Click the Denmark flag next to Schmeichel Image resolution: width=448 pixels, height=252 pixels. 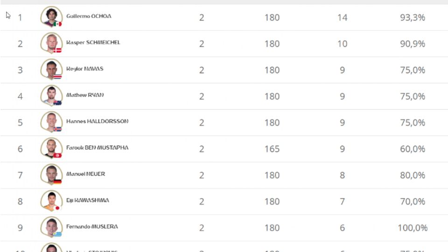tap(57, 50)
